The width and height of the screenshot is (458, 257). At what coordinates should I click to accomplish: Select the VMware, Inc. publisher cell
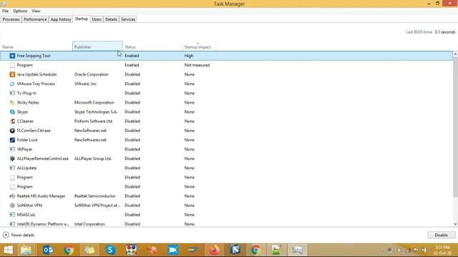tap(86, 84)
